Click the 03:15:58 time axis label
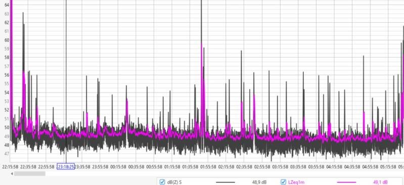The width and height of the screenshot is (404, 185). pos(280,167)
